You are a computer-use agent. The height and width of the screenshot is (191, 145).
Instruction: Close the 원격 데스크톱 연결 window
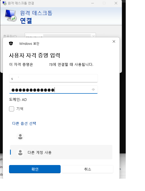(x=116, y=3)
